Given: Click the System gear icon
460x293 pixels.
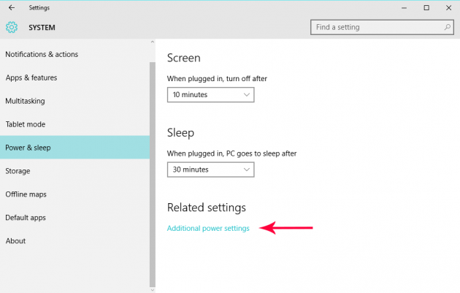Looking at the screenshot, I should click(x=12, y=28).
